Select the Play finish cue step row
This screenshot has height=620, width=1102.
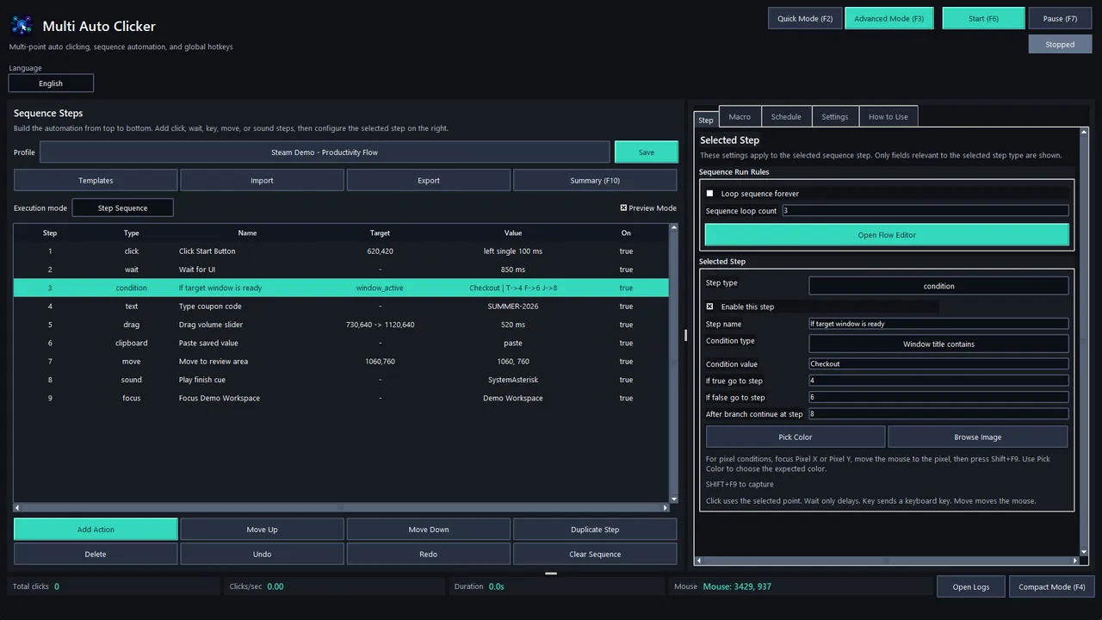point(341,380)
